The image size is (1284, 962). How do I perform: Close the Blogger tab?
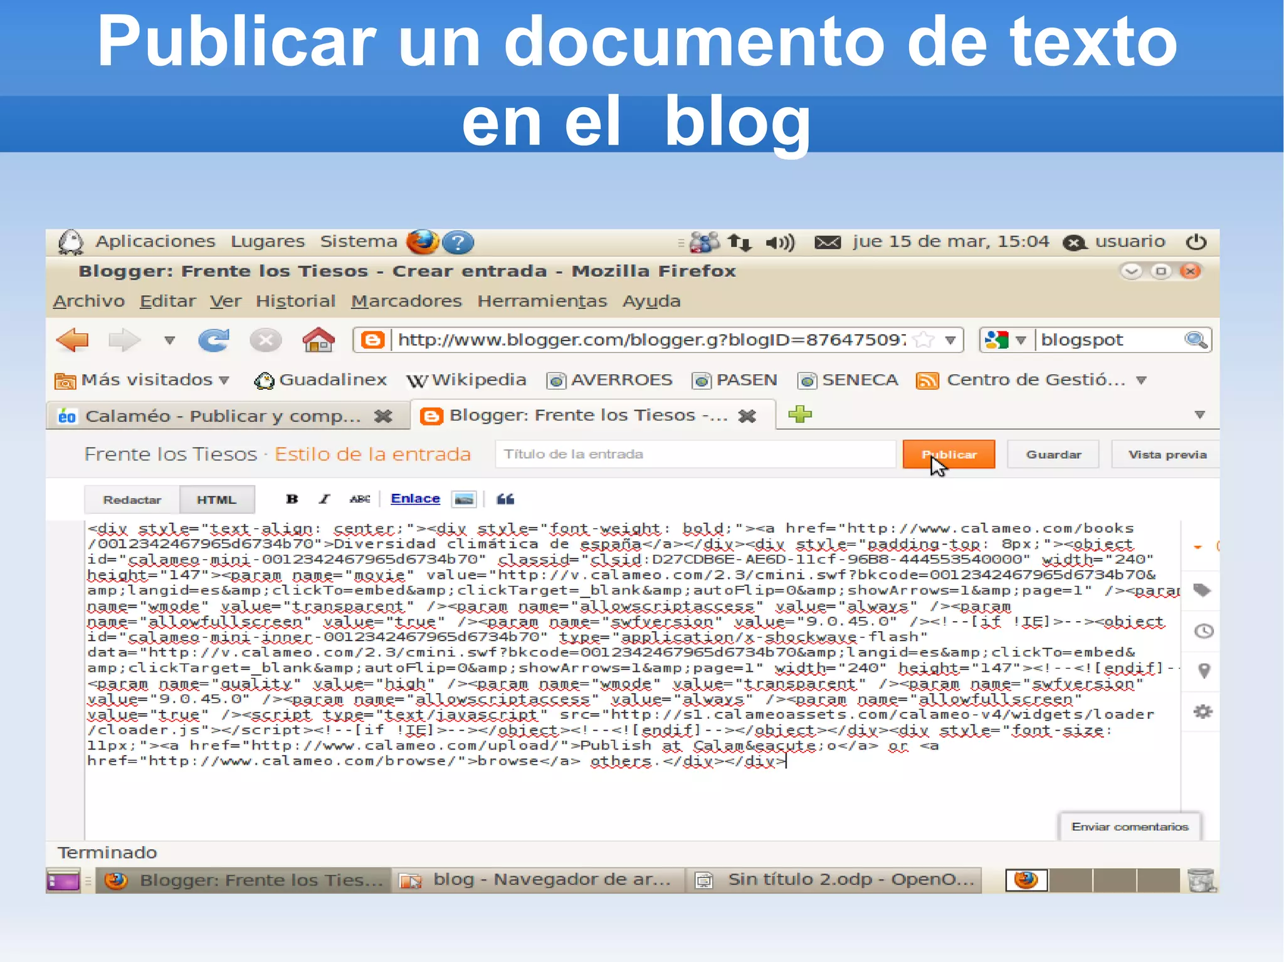747,416
